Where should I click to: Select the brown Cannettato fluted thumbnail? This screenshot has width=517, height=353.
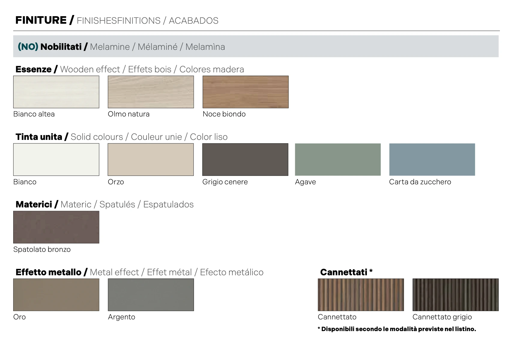[361, 295]
